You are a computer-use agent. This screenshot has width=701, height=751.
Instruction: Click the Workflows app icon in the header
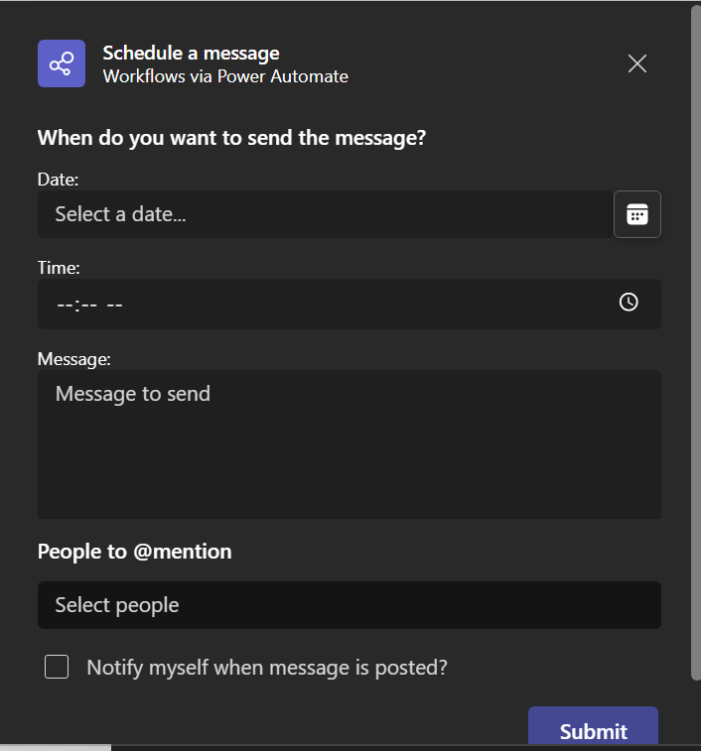[62, 63]
